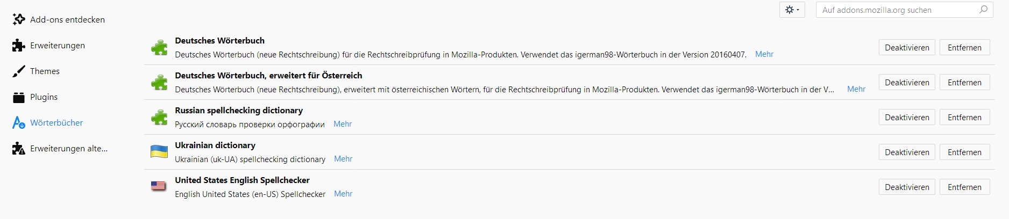Viewport: 1009px width, 219px height.
Task: Open the gear tools dropdown menu
Action: click(x=792, y=10)
